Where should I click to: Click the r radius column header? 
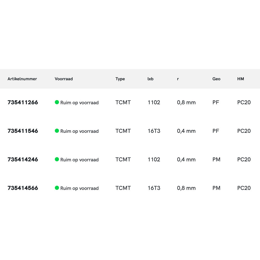(178, 79)
